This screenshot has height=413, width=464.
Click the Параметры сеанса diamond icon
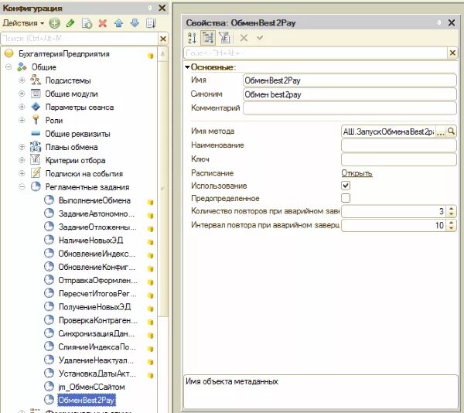pos(36,107)
